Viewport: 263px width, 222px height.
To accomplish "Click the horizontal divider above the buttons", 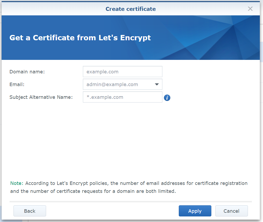I will point(131,202).
